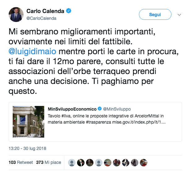Screen dimensions: 190x171
Task: Open the first gray default liker avatar
Action: point(72,163)
